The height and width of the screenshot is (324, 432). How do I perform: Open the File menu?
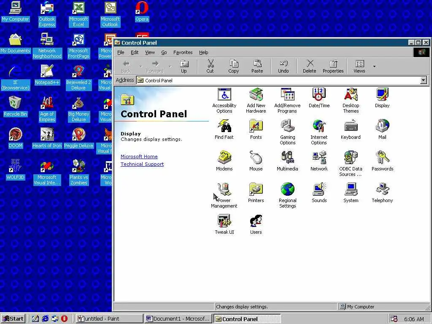121,52
